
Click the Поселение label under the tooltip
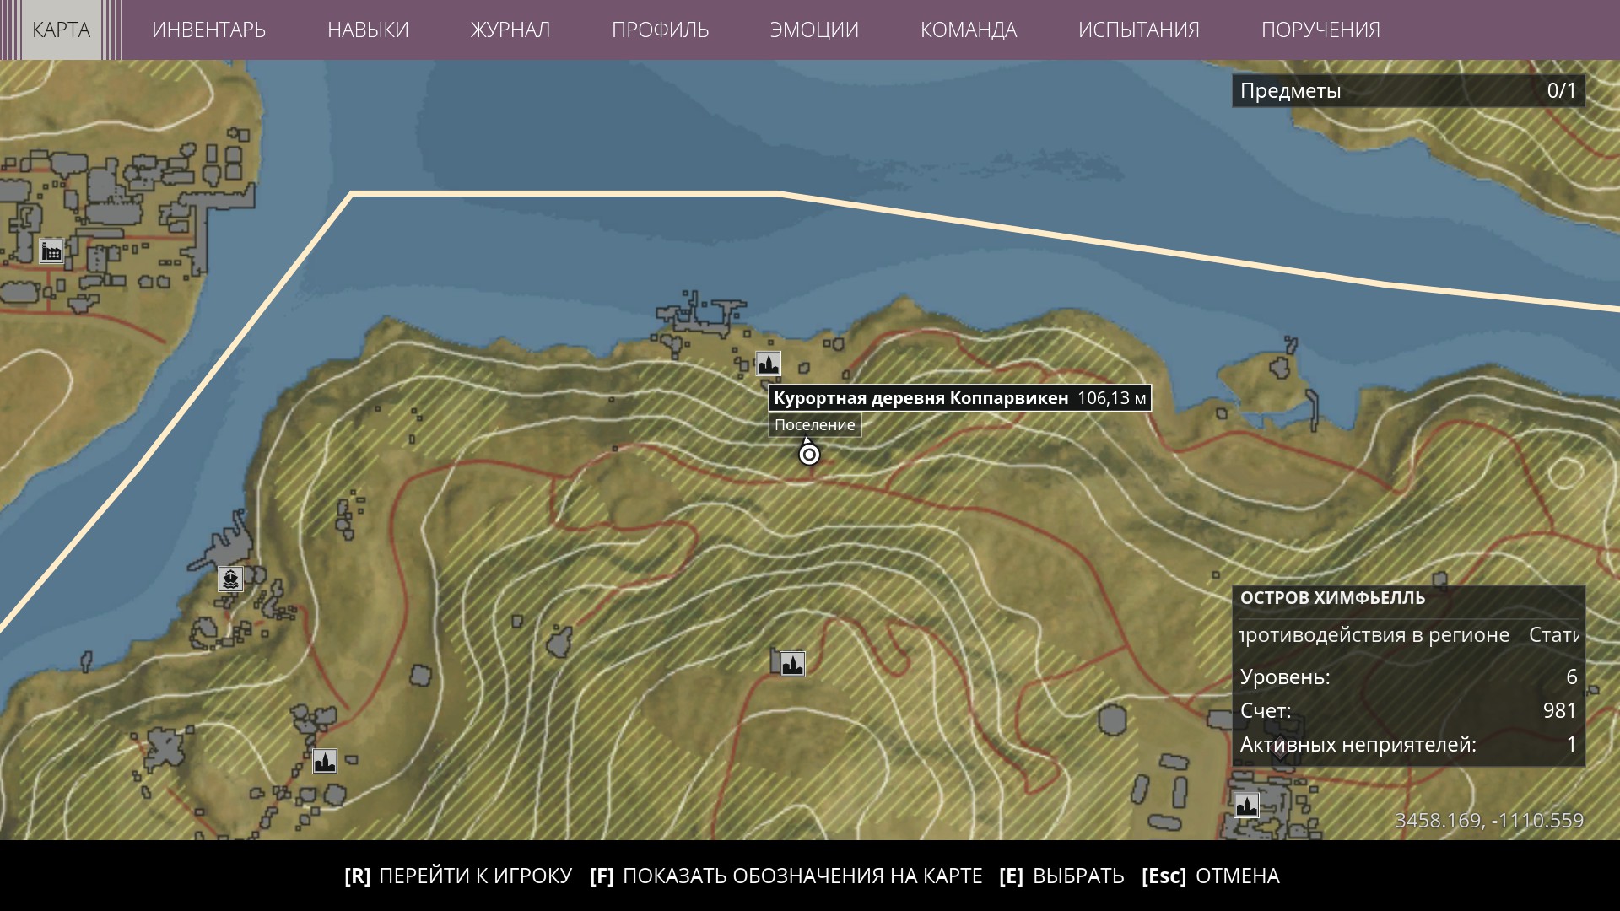point(815,425)
